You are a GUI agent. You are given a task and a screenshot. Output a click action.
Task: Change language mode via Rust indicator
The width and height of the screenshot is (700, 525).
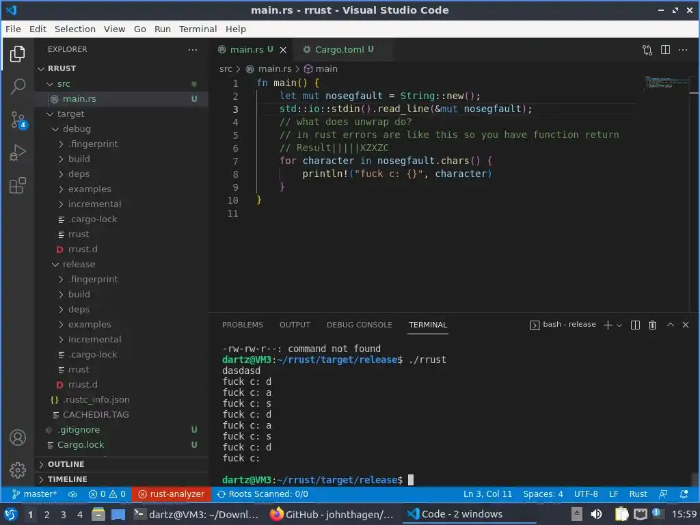pos(638,494)
